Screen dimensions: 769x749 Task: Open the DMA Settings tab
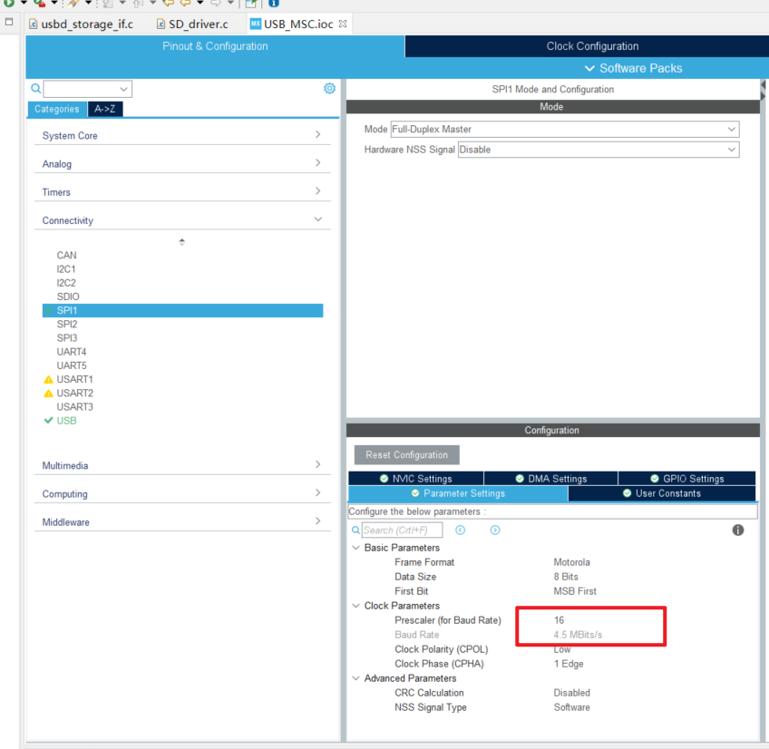coord(550,478)
